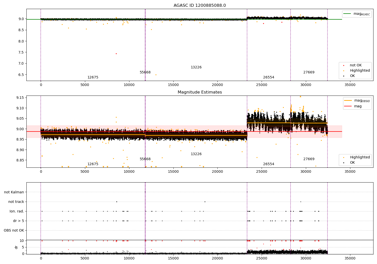
Task: Click the orange line sample beside mag OBSID
Action: 348,101
